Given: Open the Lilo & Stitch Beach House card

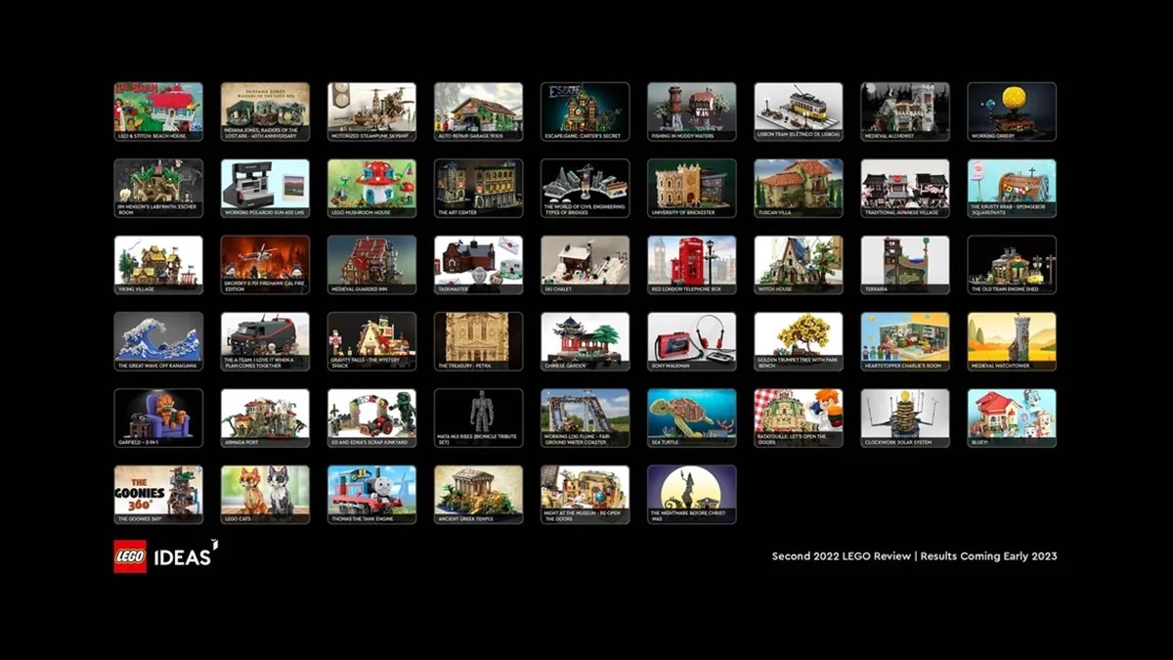Looking at the screenshot, I should click(x=158, y=111).
